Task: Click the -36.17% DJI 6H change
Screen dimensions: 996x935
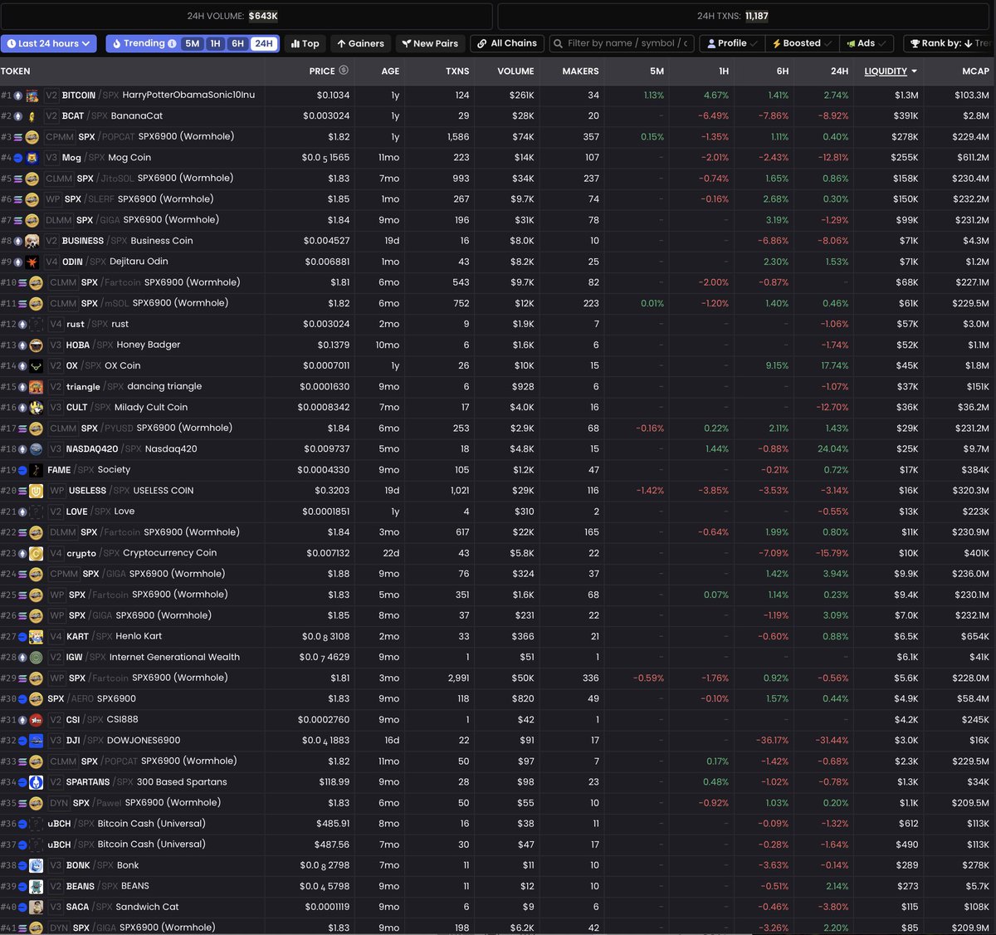Action: click(772, 741)
